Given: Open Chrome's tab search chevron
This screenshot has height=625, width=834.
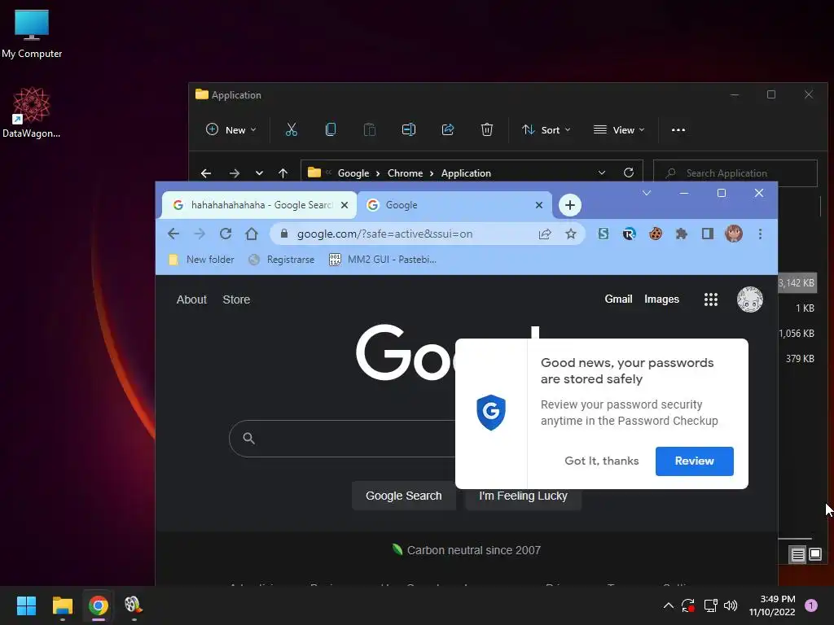Looking at the screenshot, I should (x=647, y=193).
